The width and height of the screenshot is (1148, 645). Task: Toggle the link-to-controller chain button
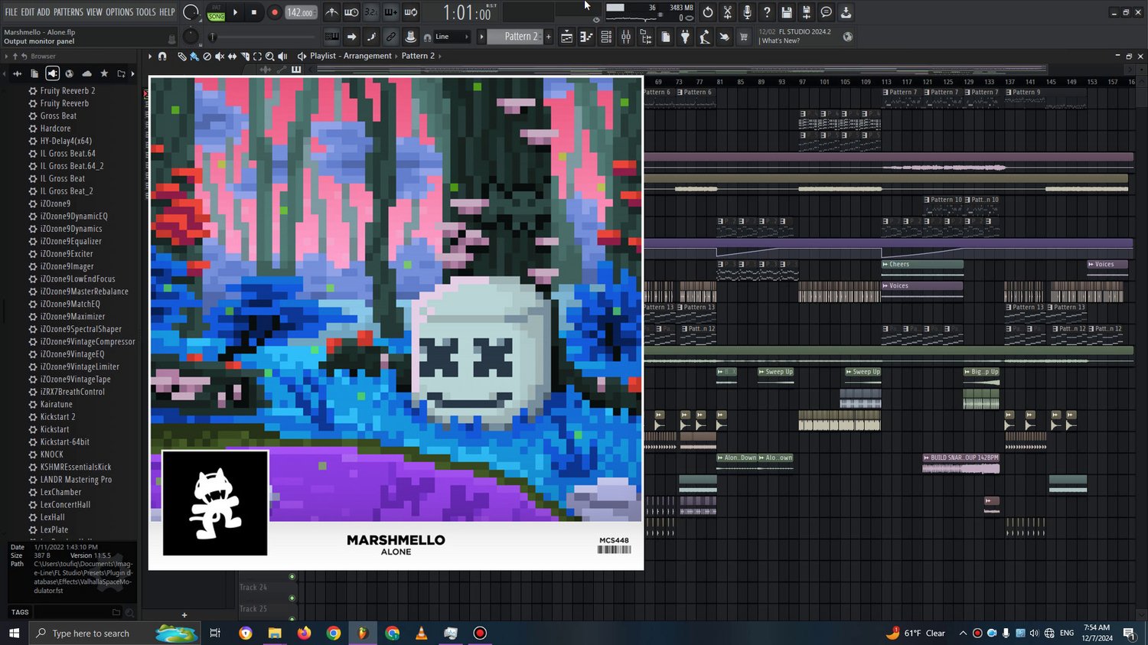391,37
